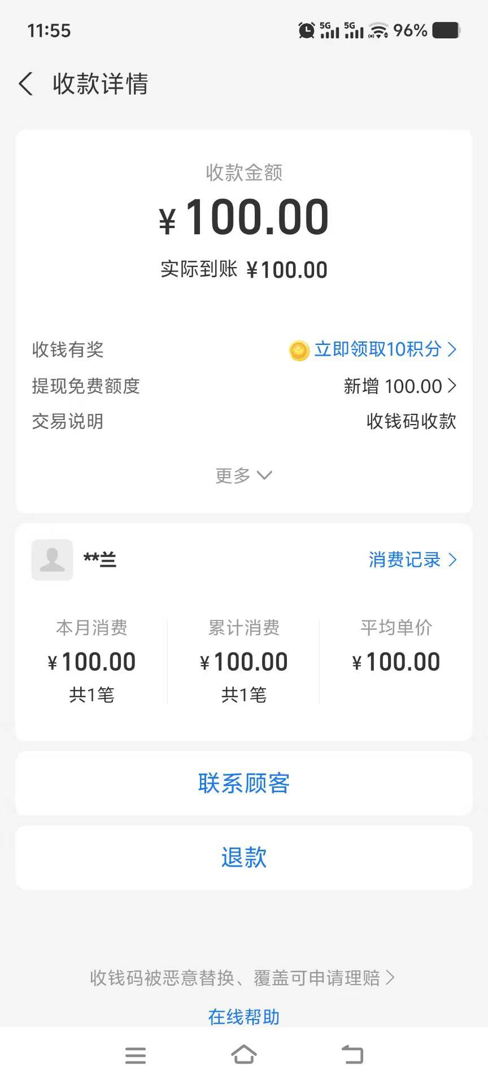
Task: Tap the 退款 refund button
Action: [243, 857]
